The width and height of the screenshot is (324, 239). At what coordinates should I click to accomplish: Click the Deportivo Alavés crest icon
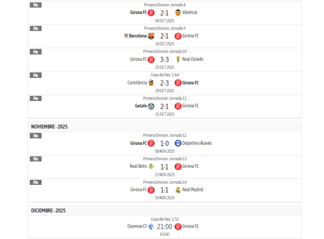pyautogui.click(x=178, y=143)
